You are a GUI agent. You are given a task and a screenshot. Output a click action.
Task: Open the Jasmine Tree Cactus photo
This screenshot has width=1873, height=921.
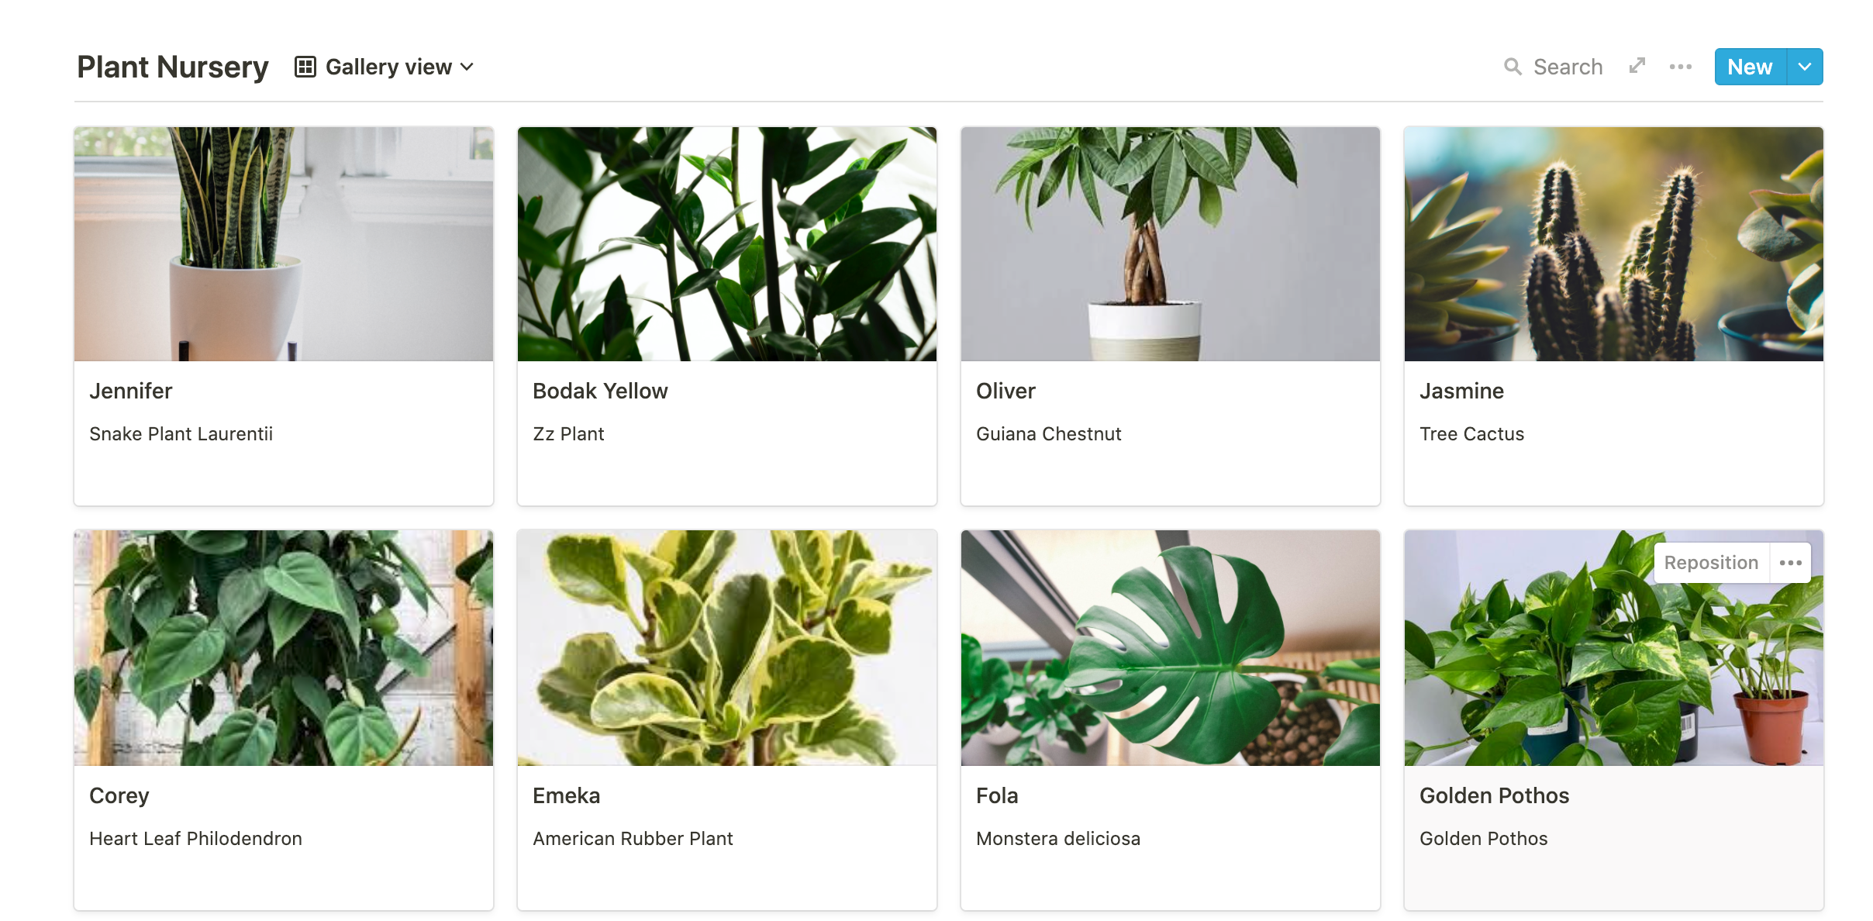[x=1614, y=244]
